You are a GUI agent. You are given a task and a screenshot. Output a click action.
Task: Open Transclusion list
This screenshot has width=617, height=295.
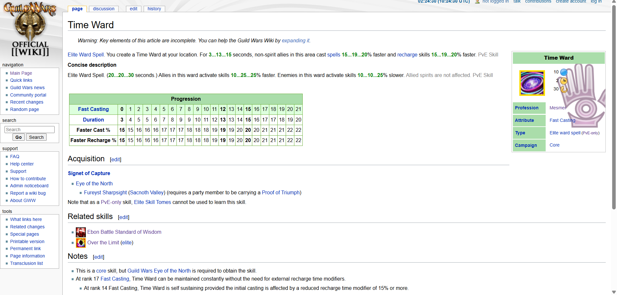26,263
